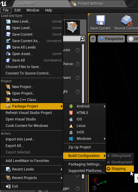Click the Open Level icon
This screenshot has height=192, width=138.
(x=8, y=28)
